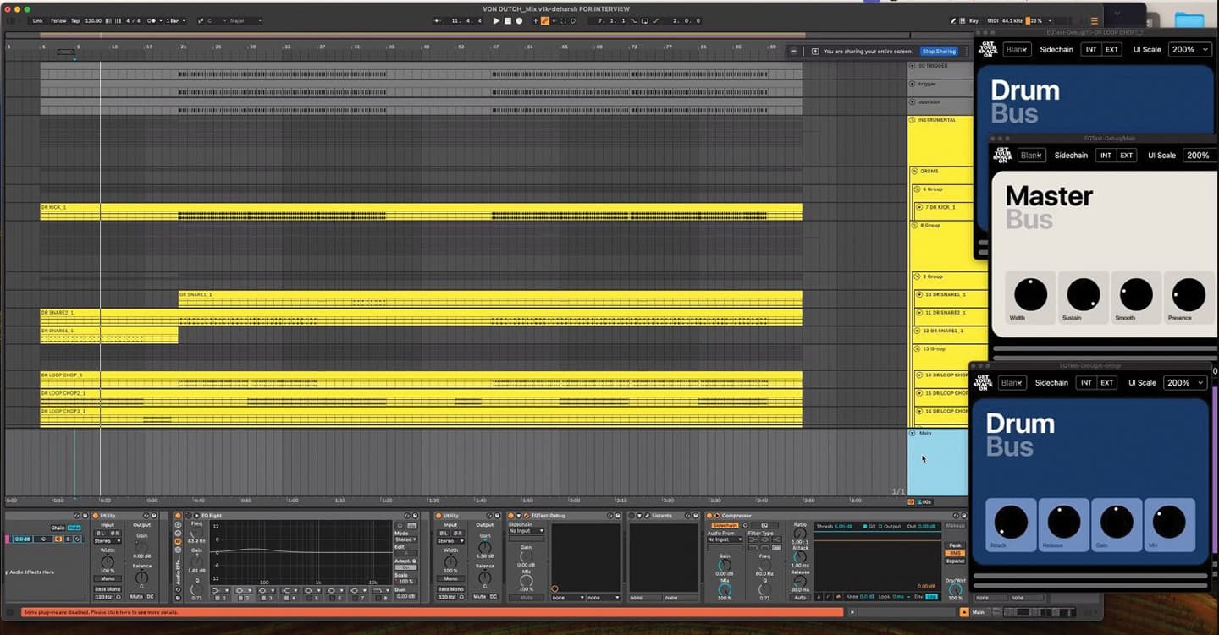Image resolution: width=1219 pixels, height=635 pixels.
Task: Toggle activator of Utility device after EQ Eight
Action: tap(440, 515)
